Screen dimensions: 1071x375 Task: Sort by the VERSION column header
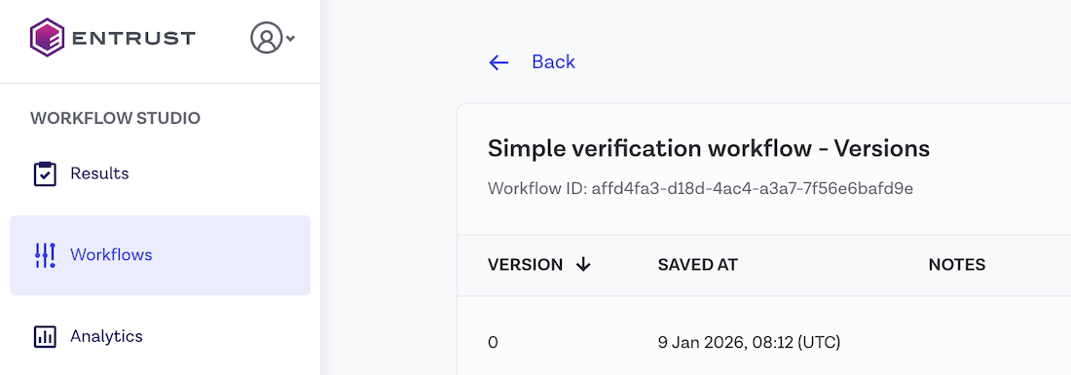coord(525,265)
